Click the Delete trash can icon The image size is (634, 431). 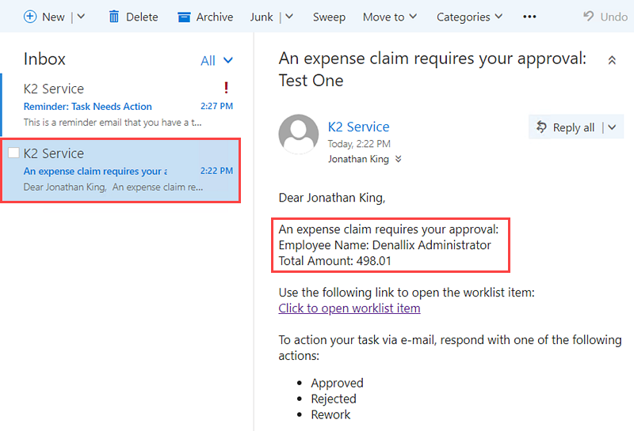[114, 17]
